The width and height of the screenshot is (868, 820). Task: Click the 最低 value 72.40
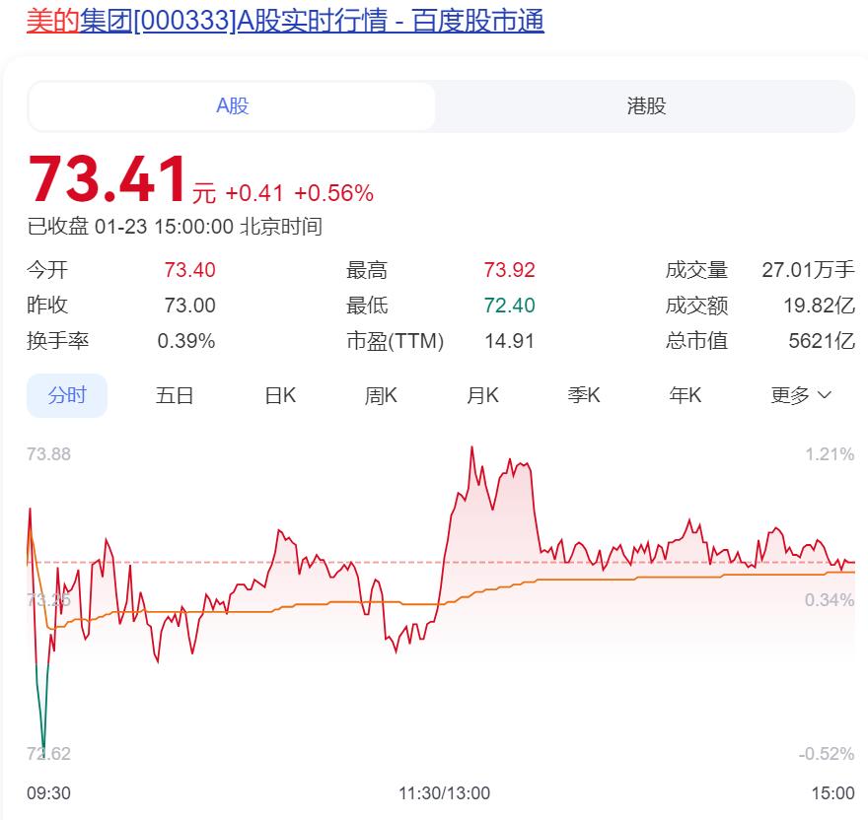pos(510,306)
